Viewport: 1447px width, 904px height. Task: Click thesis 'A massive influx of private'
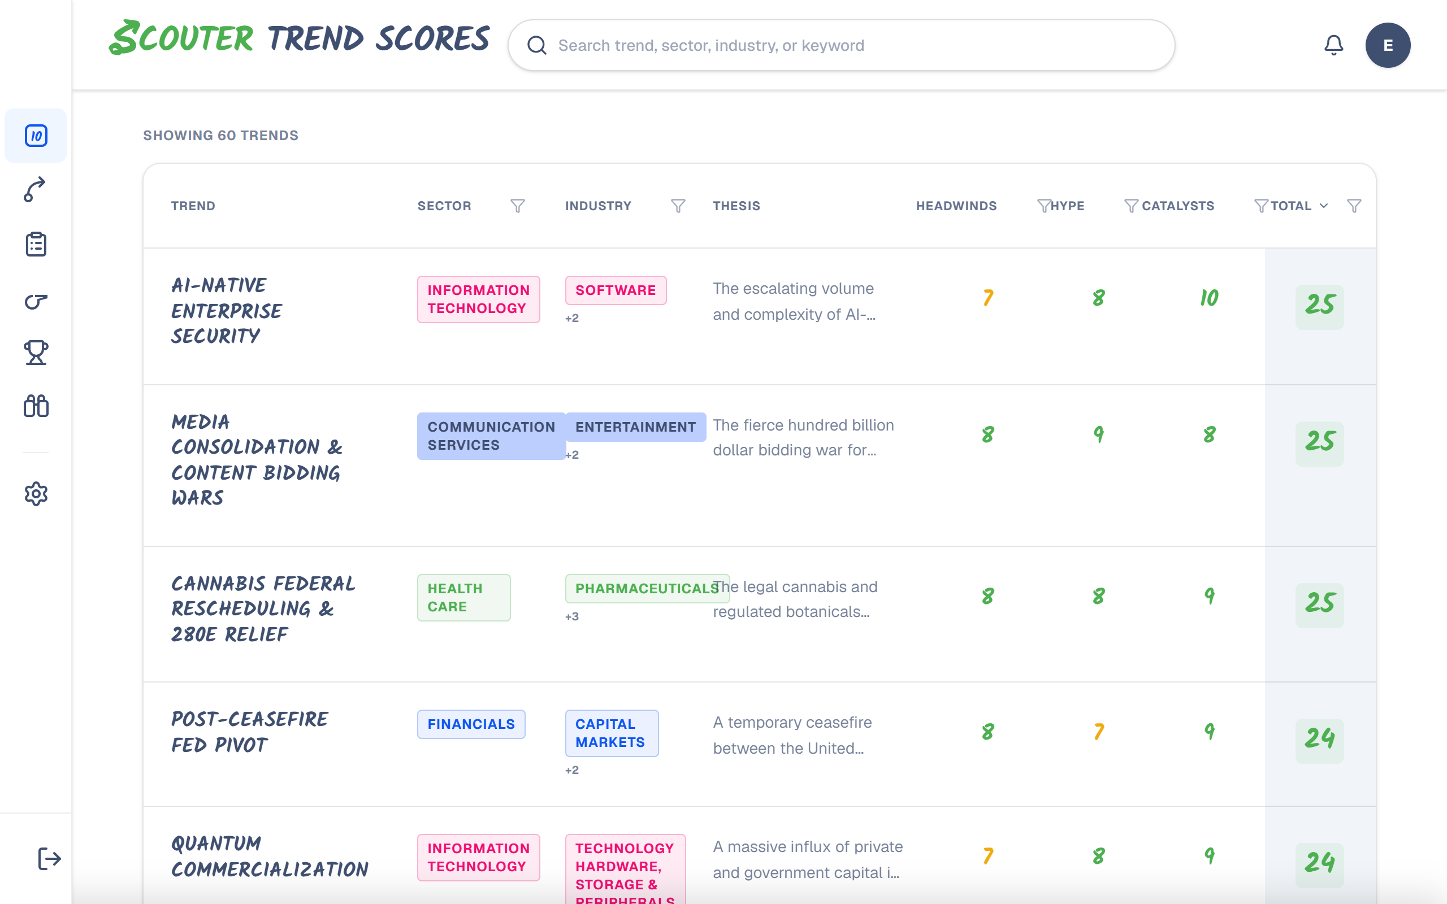[808, 860]
